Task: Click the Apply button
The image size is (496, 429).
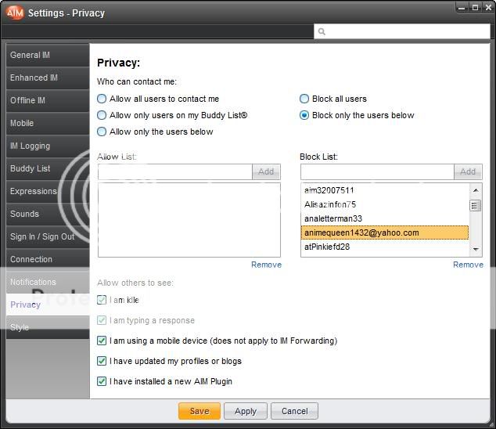Action: tap(246, 411)
